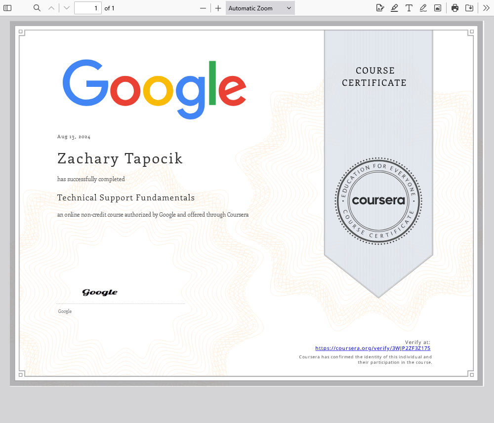
Task: Click the Google logo on the certificate
Action: 154,88
